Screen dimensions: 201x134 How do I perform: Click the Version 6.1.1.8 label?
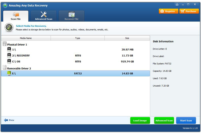point(190,128)
